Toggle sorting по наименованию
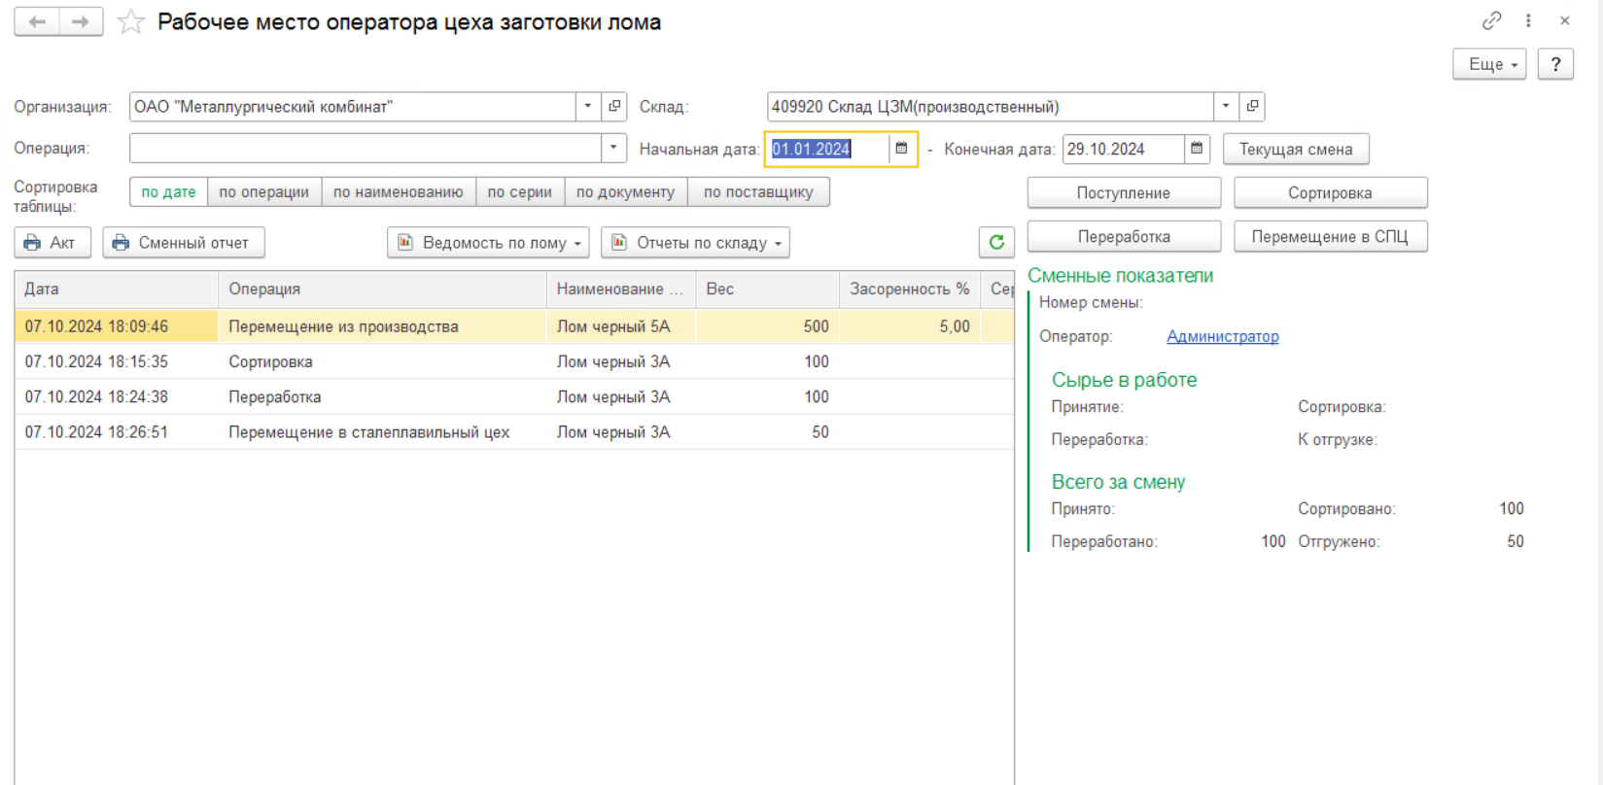The height and width of the screenshot is (785, 1603). [399, 191]
